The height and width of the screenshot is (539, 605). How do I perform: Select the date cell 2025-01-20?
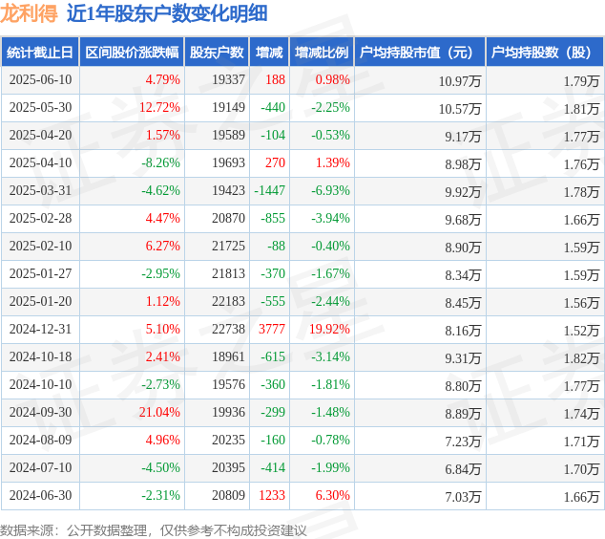click(40, 301)
